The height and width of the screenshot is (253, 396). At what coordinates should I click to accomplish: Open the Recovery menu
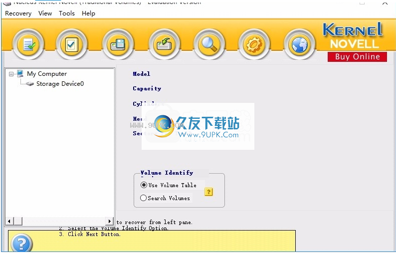click(18, 13)
